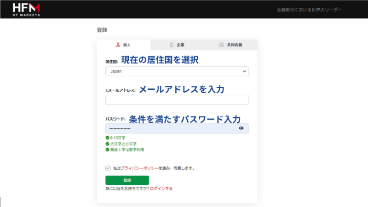Switch to the 共同名義 tab label
Screen dimensions: 368x207
coord(234,45)
